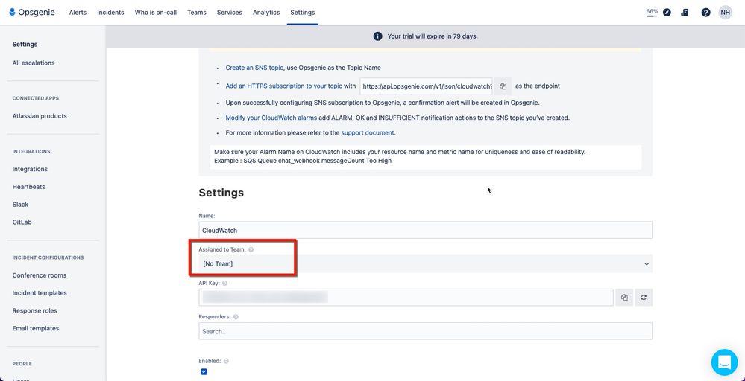Open the support document link
The image size is (745, 381).
tap(368, 133)
